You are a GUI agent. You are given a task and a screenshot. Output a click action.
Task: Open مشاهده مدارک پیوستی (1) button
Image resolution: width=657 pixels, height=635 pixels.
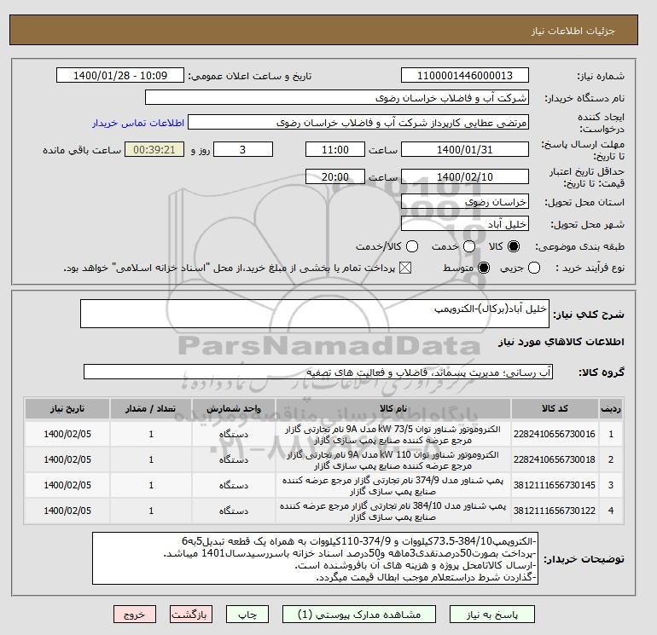coord(359,615)
